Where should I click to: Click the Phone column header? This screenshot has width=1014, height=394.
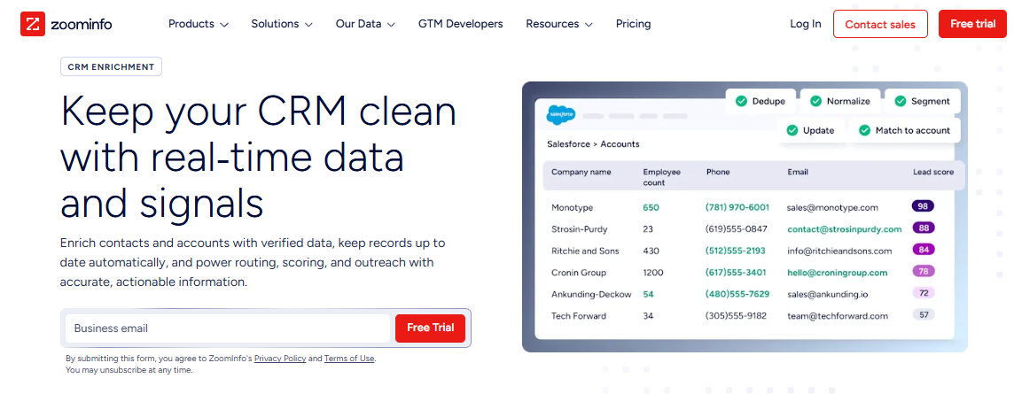pyautogui.click(x=716, y=173)
